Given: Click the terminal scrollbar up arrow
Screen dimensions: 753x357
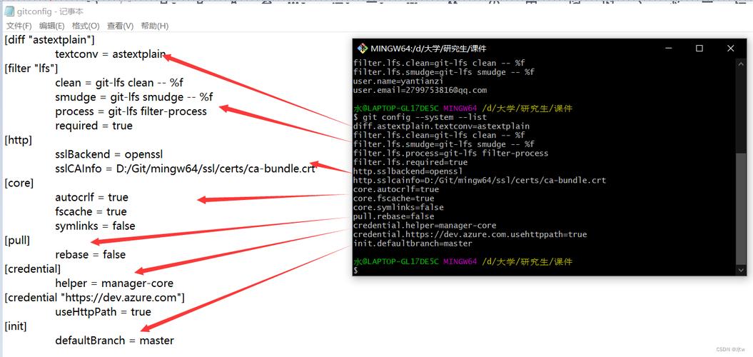Looking at the screenshot, I should click(x=742, y=63).
